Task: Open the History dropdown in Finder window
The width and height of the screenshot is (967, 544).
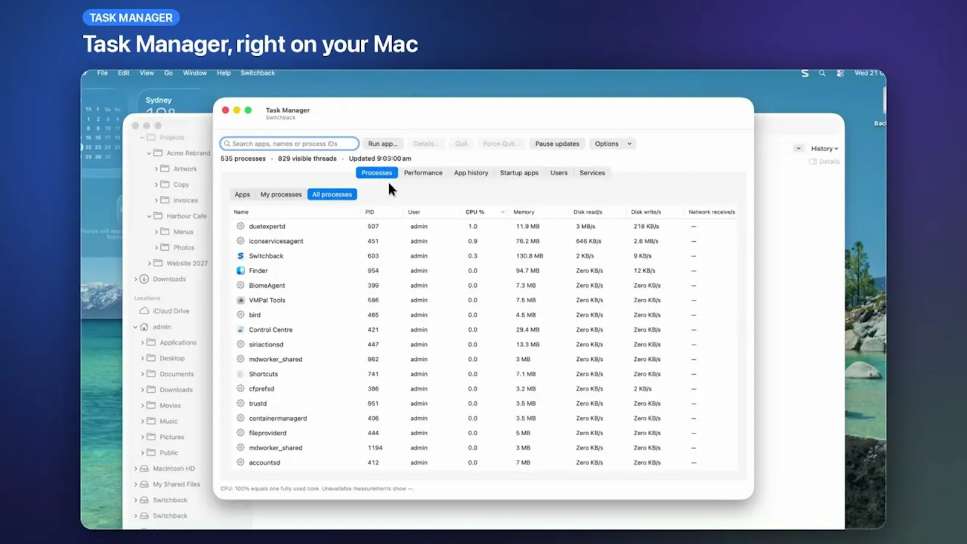Action: (x=824, y=149)
